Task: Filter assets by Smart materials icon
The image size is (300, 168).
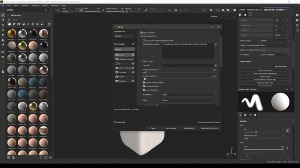Action: [x=14, y=24]
